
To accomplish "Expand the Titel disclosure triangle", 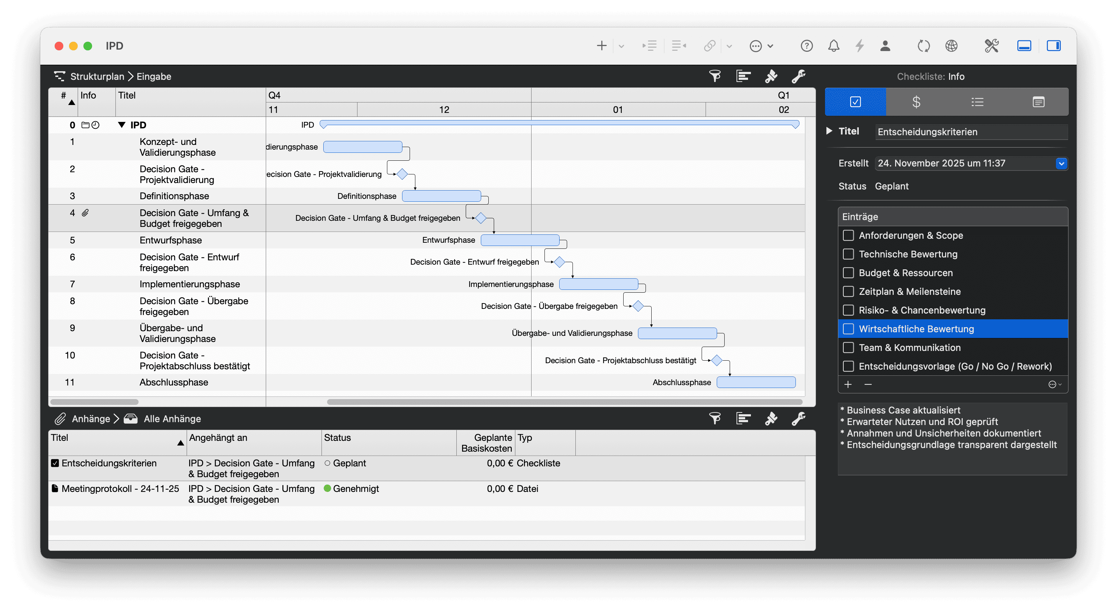I will click(x=829, y=131).
